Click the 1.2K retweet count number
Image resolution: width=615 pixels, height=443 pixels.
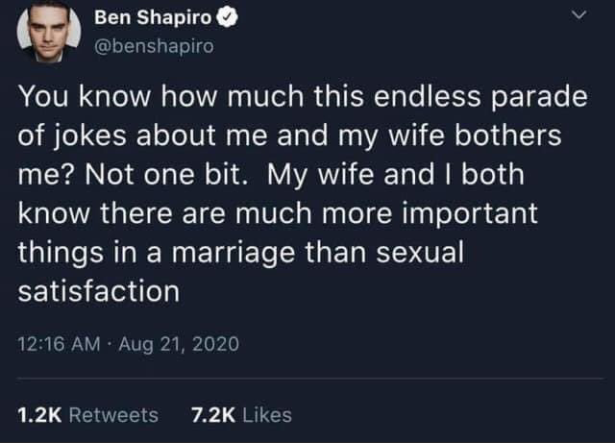click(x=40, y=415)
